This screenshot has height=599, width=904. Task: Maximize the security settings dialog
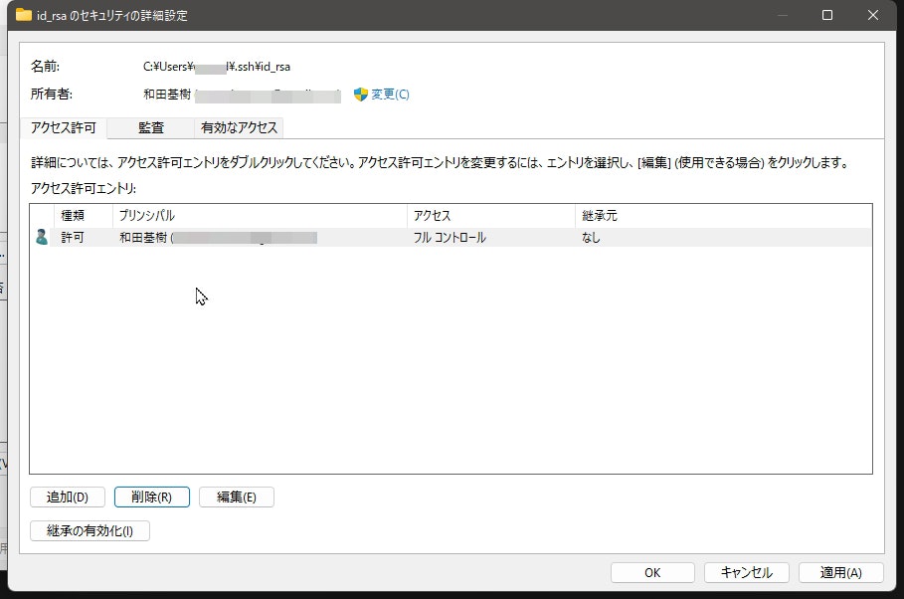point(827,15)
